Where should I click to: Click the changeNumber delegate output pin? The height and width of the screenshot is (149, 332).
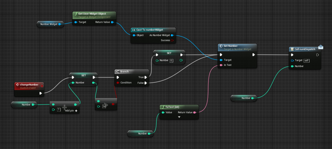(42, 86)
